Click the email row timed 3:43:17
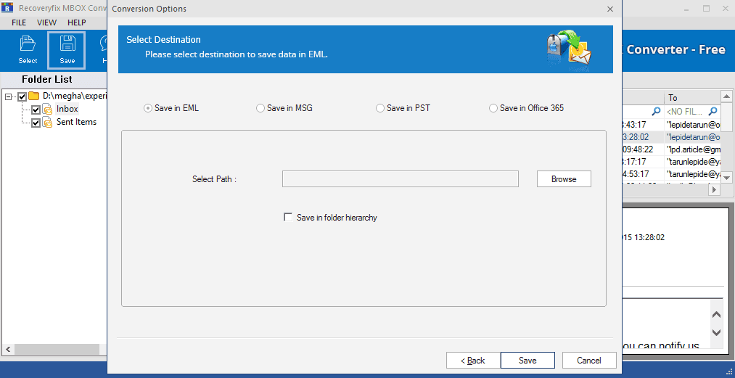 pyautogui.click(x=671, y=125)
